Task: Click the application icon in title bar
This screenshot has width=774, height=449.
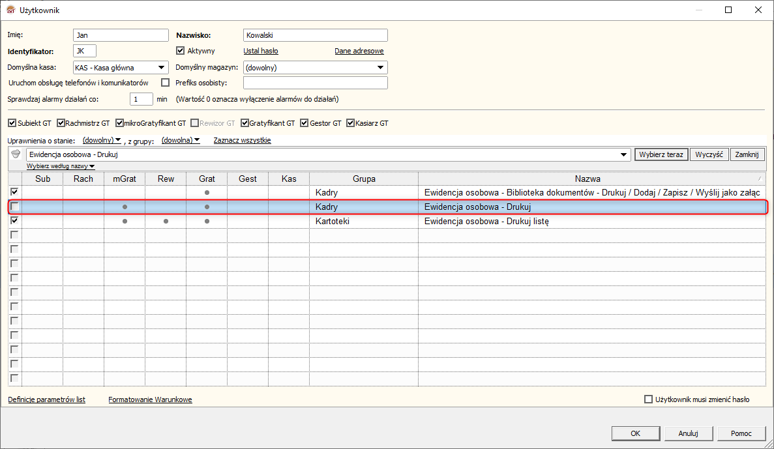Action: [10, 10]
